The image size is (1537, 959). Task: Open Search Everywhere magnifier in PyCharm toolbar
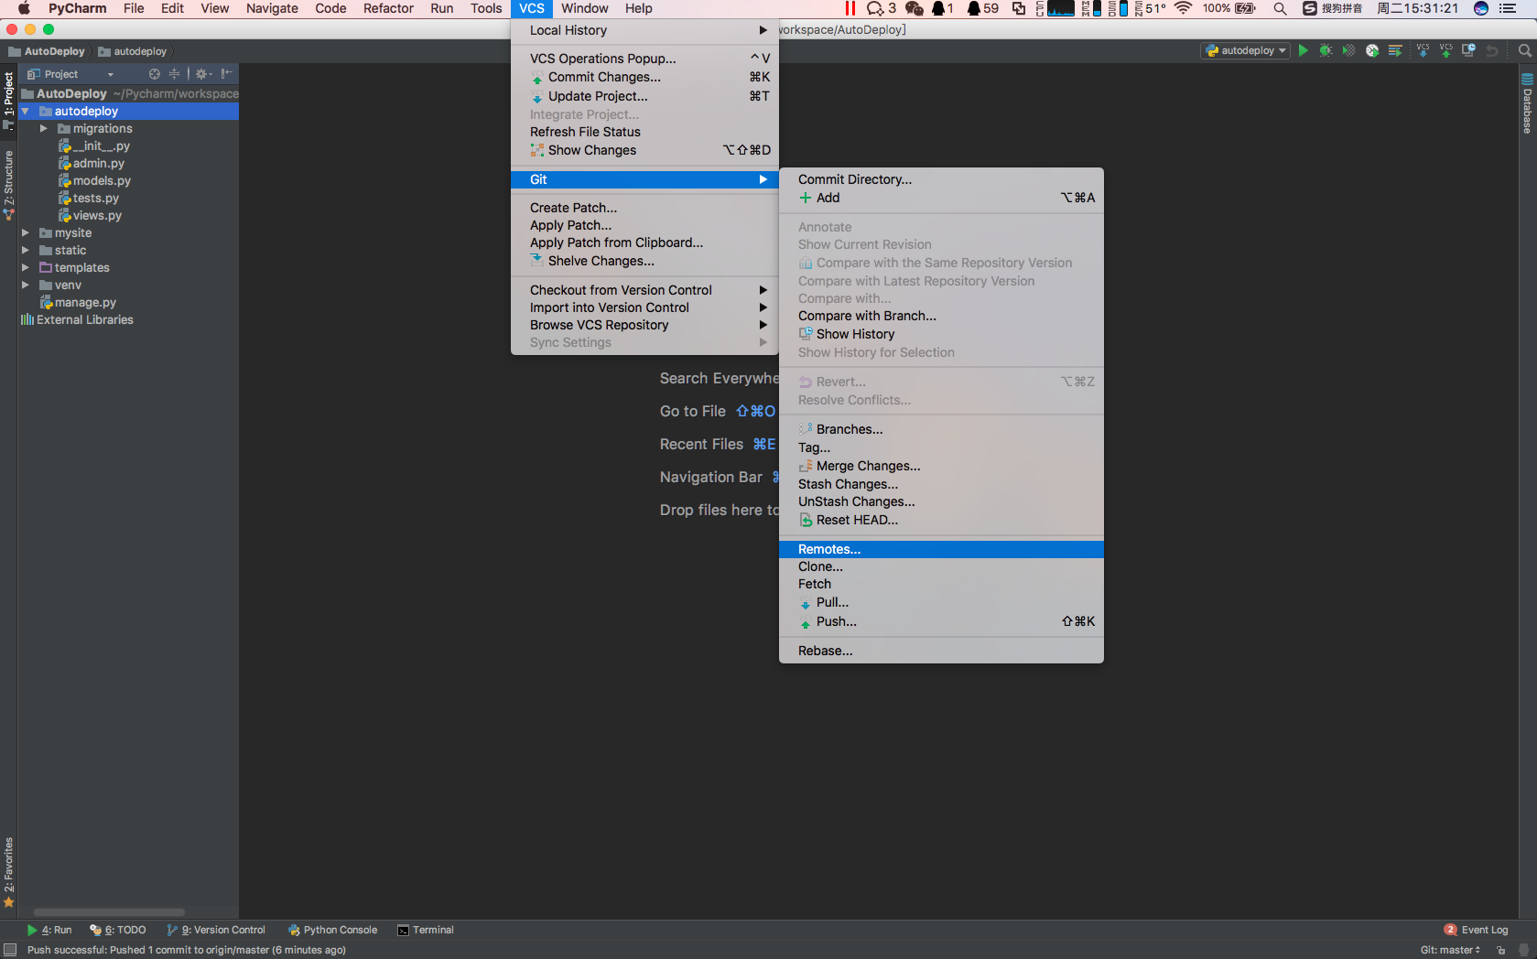pyautogui.click(x=1524, y=50)
